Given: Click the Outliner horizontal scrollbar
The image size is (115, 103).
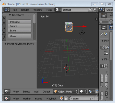Looking at the screenshot, I should 104,22.
